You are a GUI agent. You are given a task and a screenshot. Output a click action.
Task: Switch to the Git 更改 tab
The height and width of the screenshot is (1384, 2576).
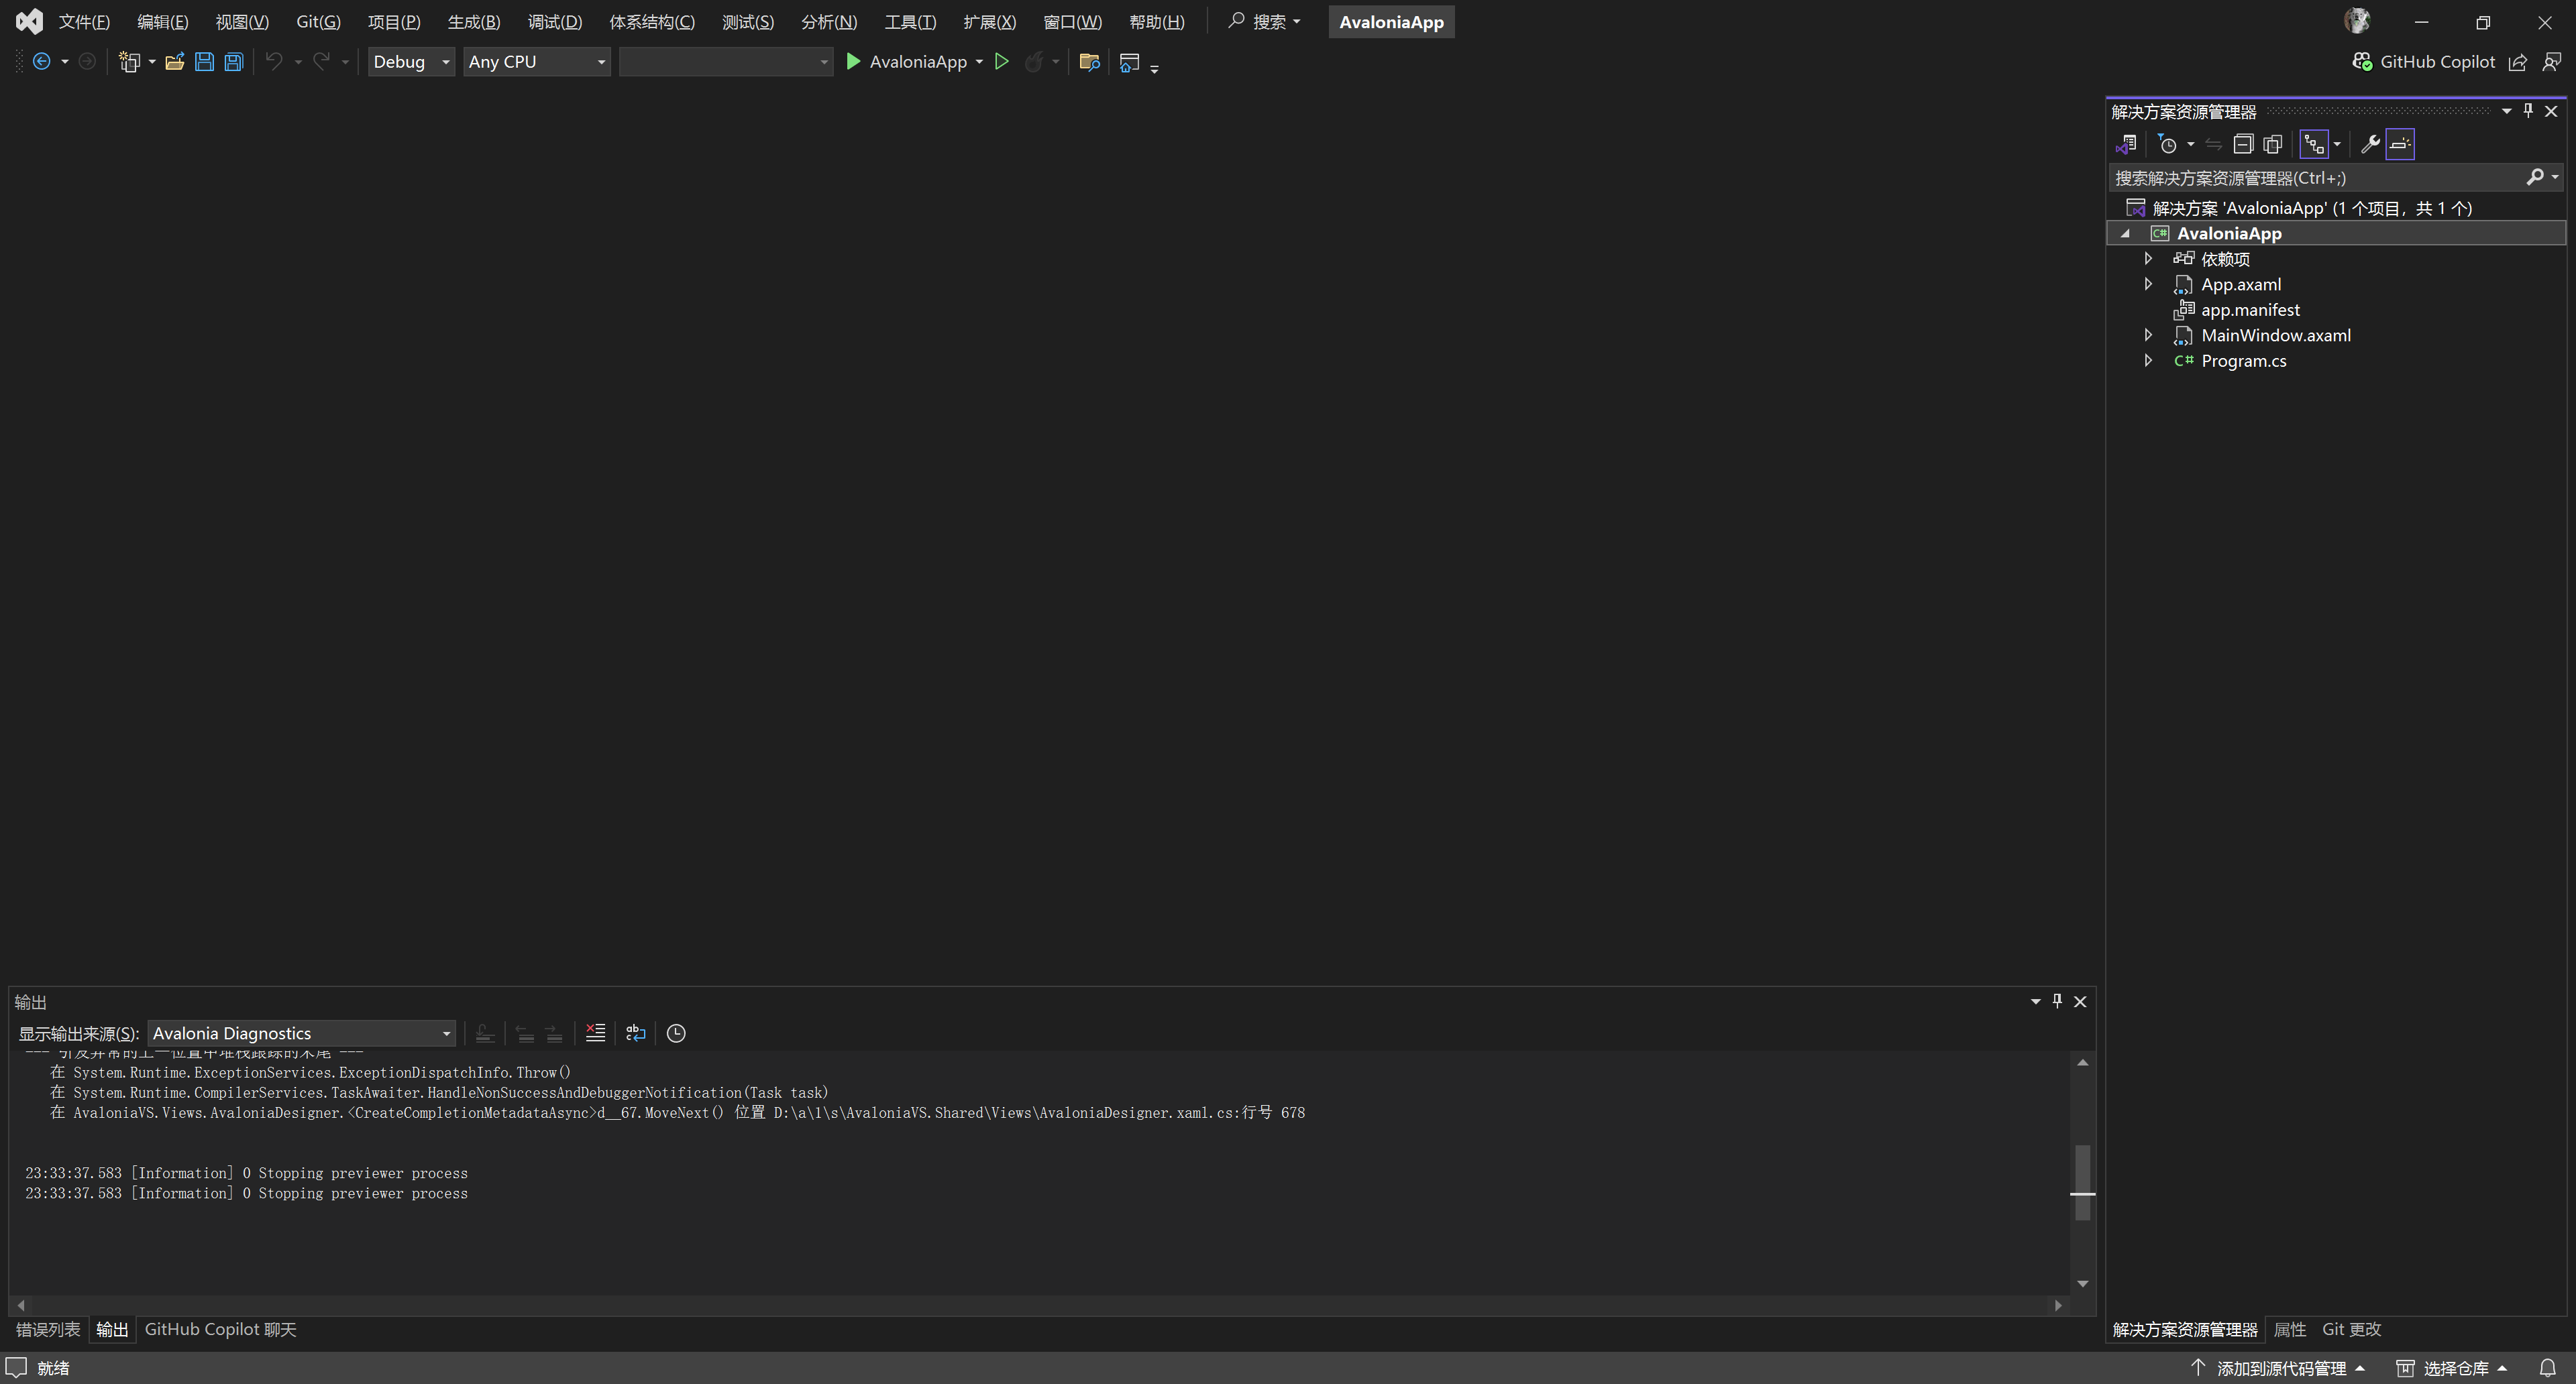tap(2352, 1330)
